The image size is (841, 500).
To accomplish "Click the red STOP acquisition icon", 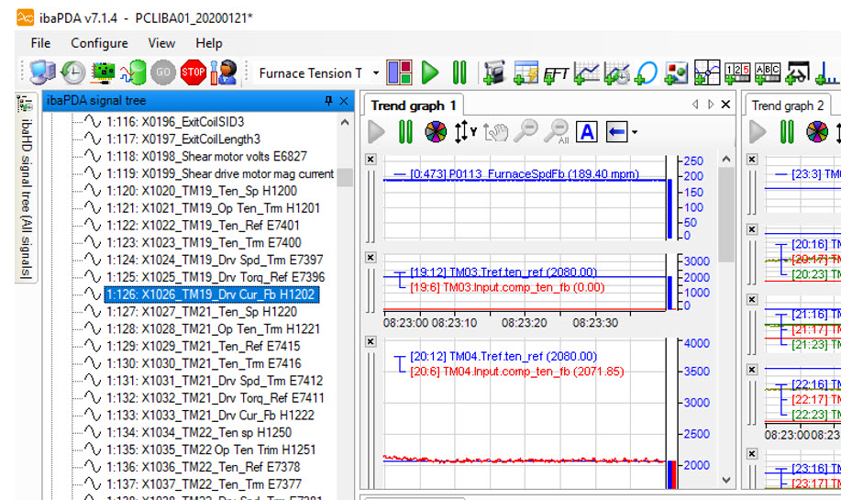I will pyautogui.click(x=194, y=72).
